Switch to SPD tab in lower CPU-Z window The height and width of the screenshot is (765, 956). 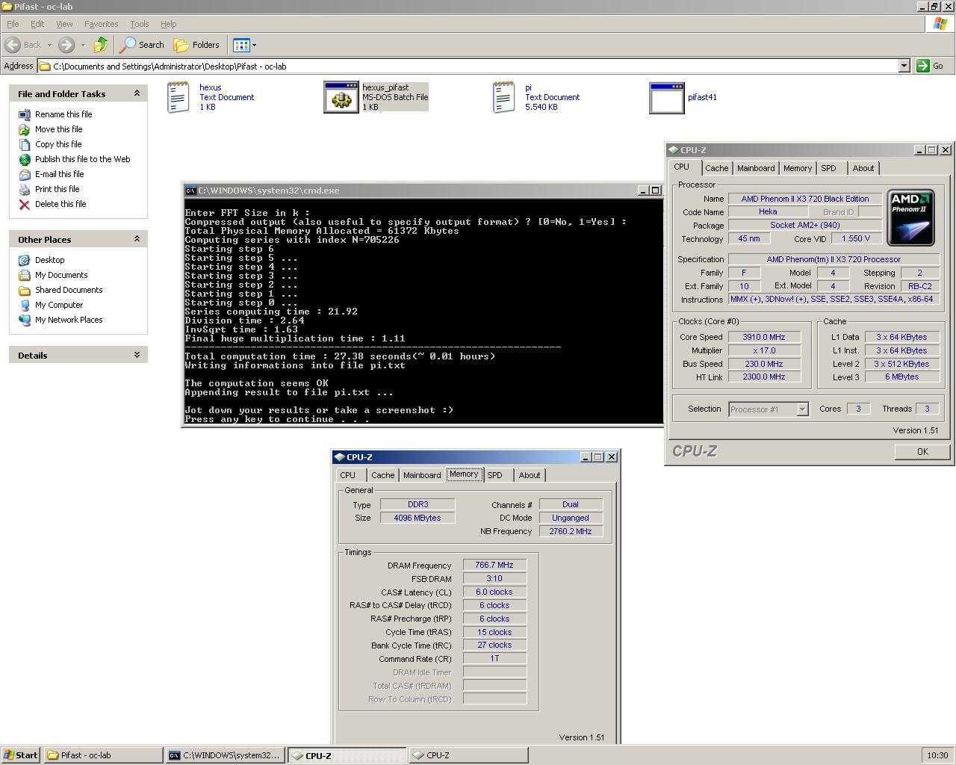click(494, 475)
